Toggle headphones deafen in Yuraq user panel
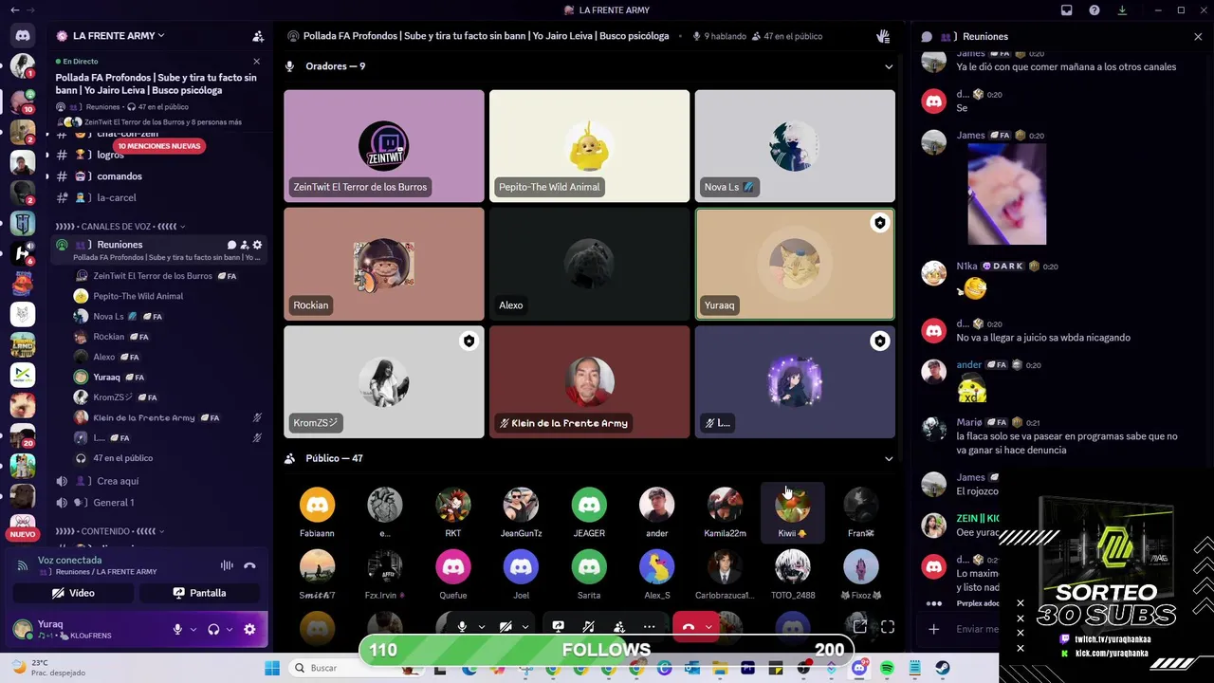1214x683 pixels. (213, 629)
